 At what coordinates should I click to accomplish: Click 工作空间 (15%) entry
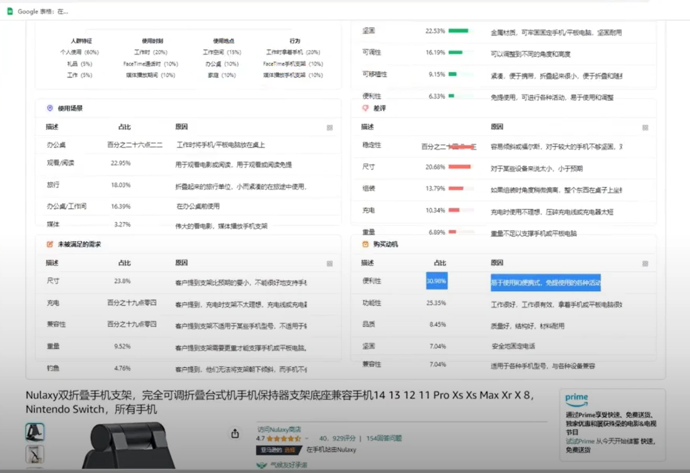coord(222,52)
